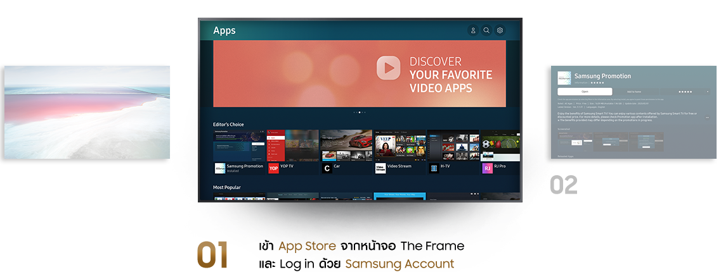Click the 'Installed' status under Samsung Promotion
The height and width of the screenshot is (272, 721).
click(x=233, y=171)
